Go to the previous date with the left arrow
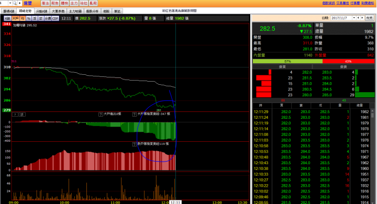Screen dimensions: 377x204 (x=359, y=18)
